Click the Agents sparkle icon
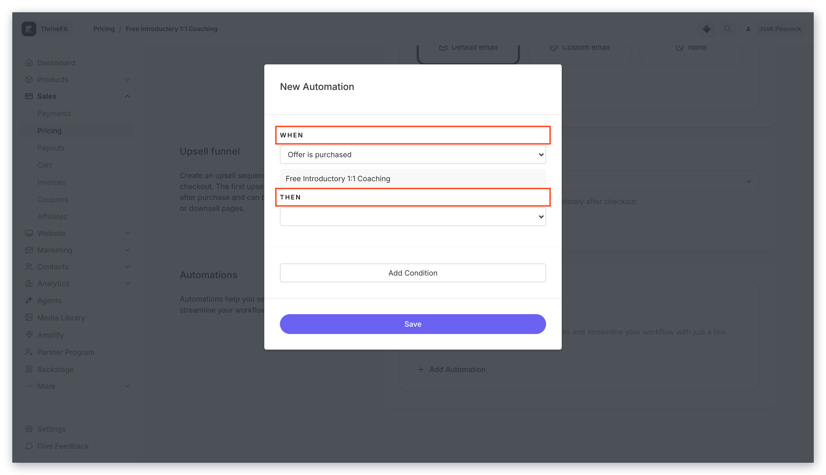This screenshot has width=826, height=475. pos(29,300)
